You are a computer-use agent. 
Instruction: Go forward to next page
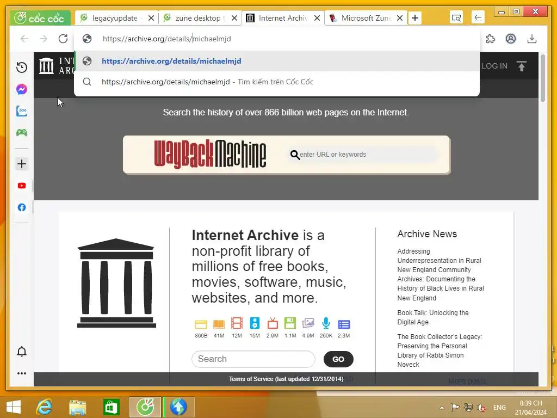click(x=44, y=39)
